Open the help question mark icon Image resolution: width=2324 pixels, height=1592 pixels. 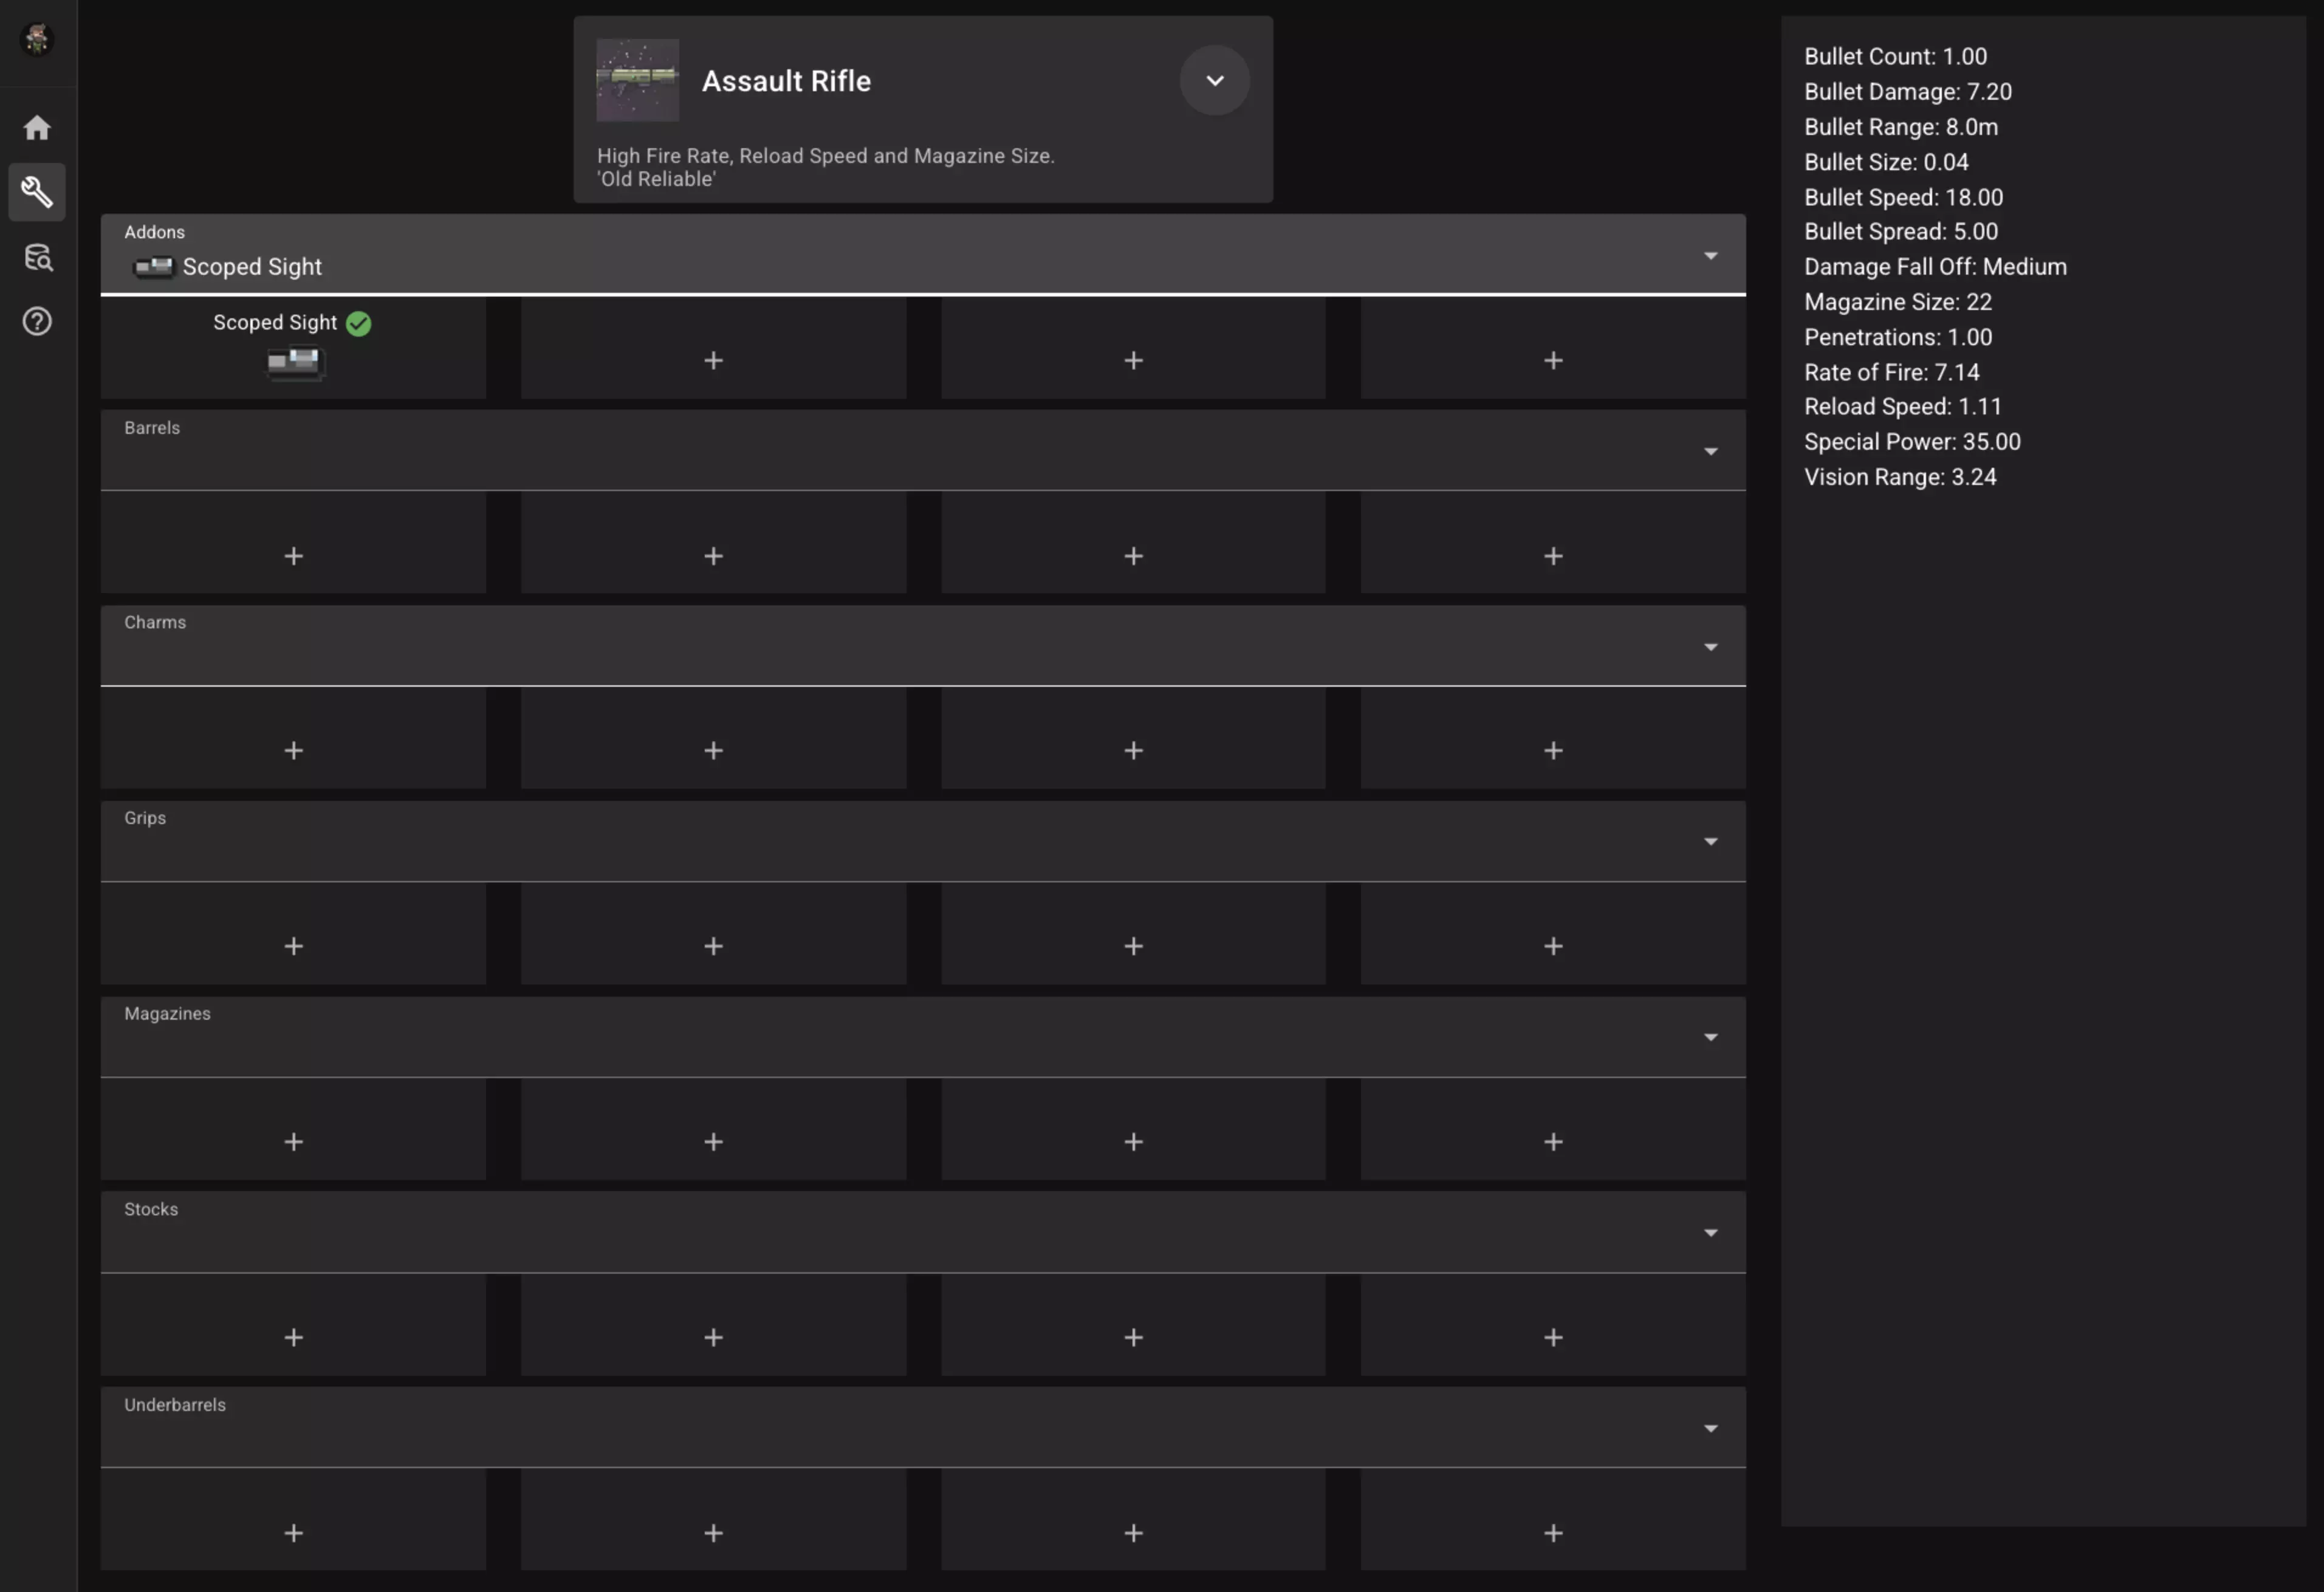[x=37, y=322]
